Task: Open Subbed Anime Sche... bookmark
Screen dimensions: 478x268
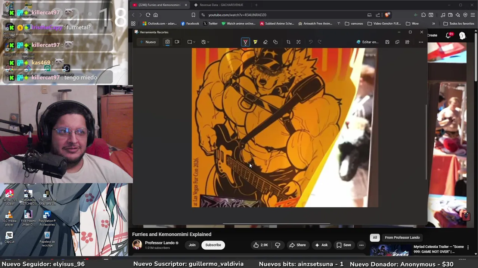Action: (277, 23)
